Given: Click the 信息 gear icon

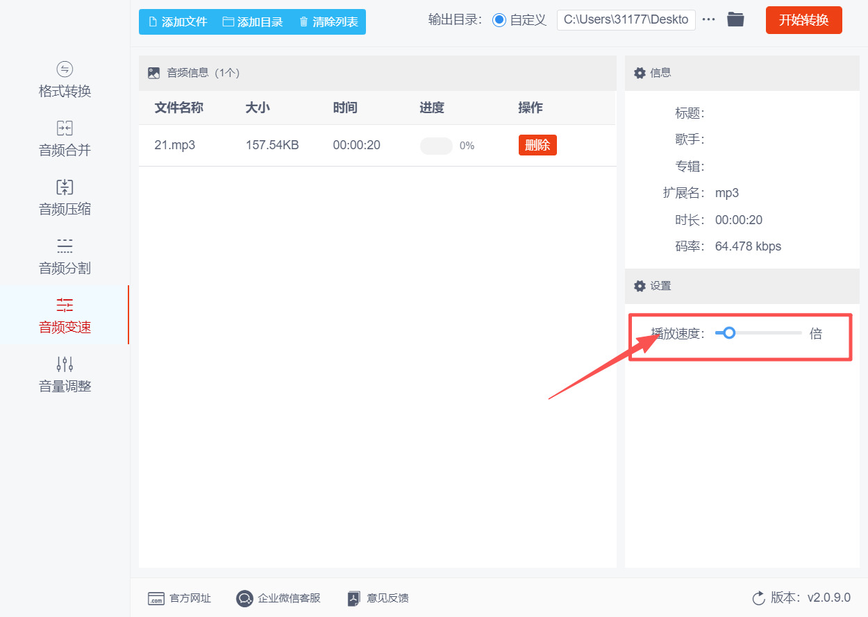Looking at the screenshot, I should [x=640, y=73].
